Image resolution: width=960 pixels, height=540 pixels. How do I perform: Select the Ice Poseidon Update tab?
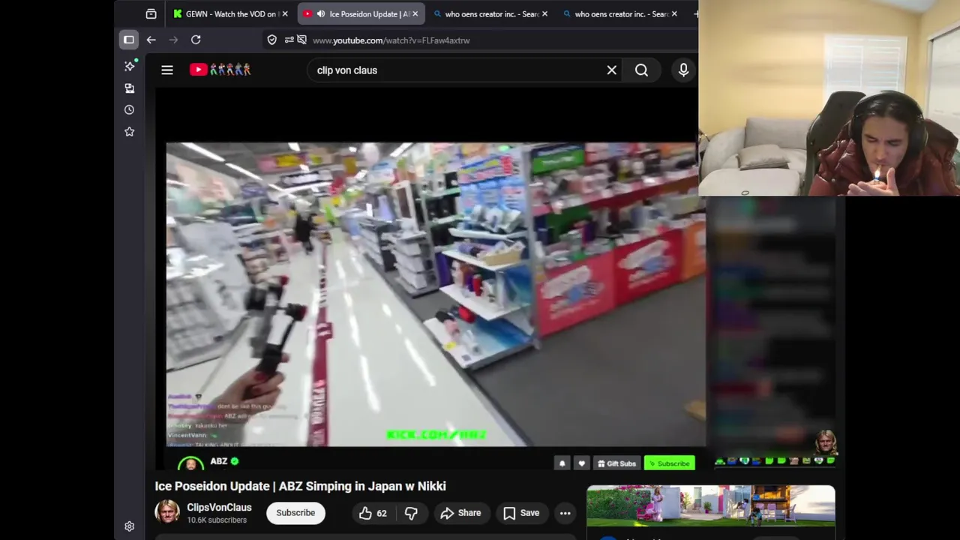[360, 13]
